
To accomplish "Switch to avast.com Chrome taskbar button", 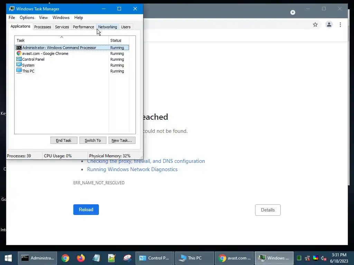I will pyautogui.click(x=234, y=258).
